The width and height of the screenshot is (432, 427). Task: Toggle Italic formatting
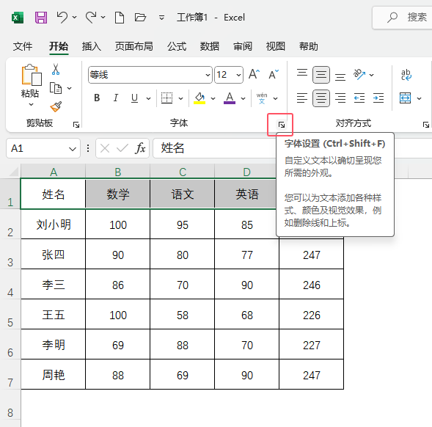(x=116, y=98)
